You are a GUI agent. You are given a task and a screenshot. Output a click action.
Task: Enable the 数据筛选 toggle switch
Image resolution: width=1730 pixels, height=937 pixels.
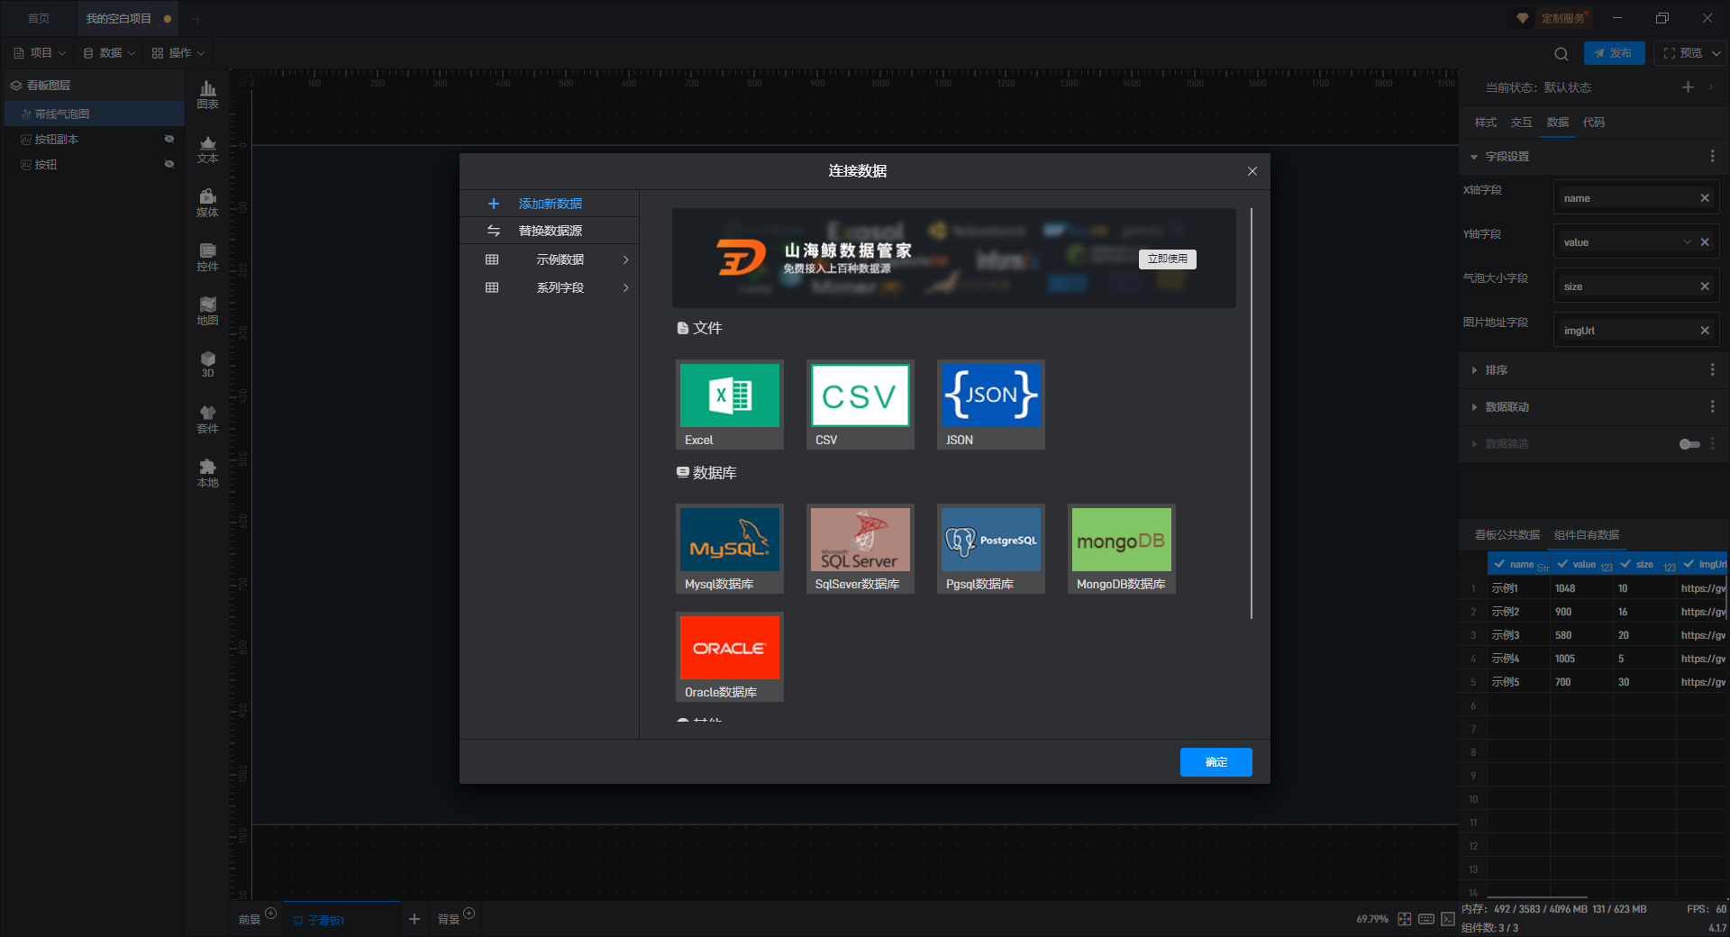1689,444
